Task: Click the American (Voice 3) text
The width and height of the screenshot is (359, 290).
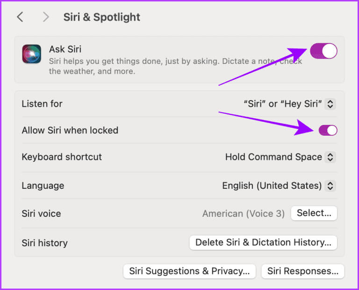Action: point(243,214)
